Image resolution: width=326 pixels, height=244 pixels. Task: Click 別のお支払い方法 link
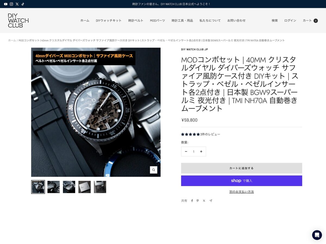coord(242,192)
